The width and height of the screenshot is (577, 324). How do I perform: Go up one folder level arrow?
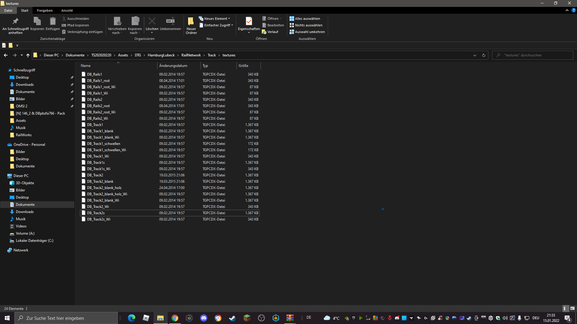(28, 55)
